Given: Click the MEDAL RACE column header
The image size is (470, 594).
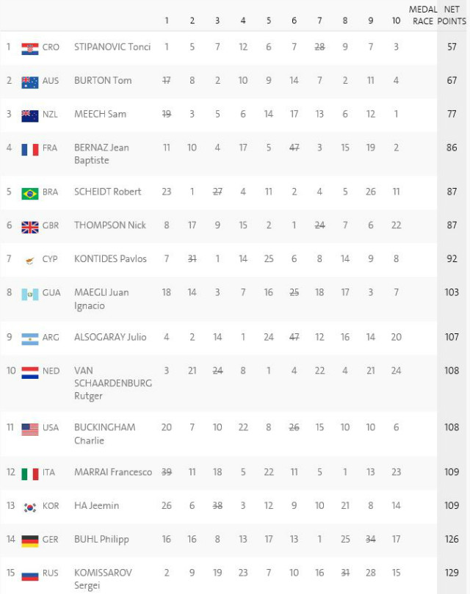Looking at the screenshot, I should click(423, 15).
